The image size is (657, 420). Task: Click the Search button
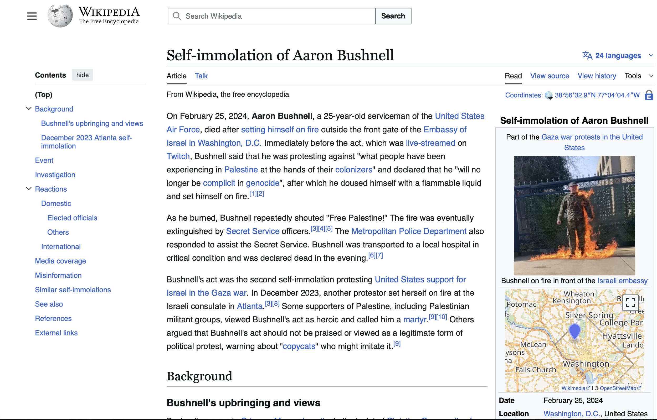coord(393,16)
